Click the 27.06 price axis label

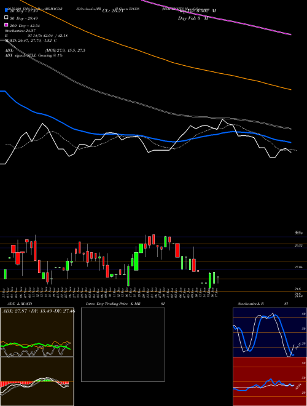coord(298,267)
